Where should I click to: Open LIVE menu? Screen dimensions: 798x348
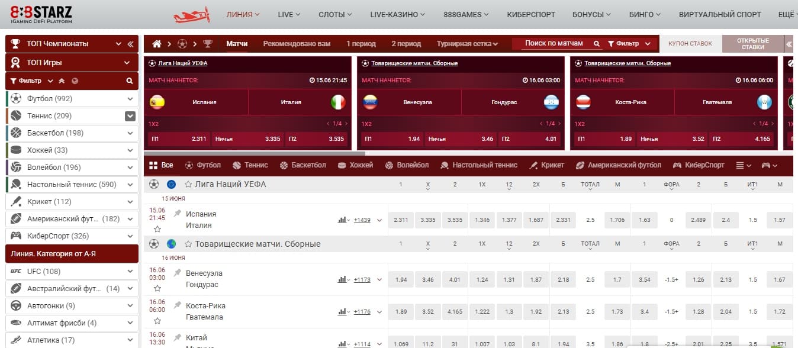289,14
